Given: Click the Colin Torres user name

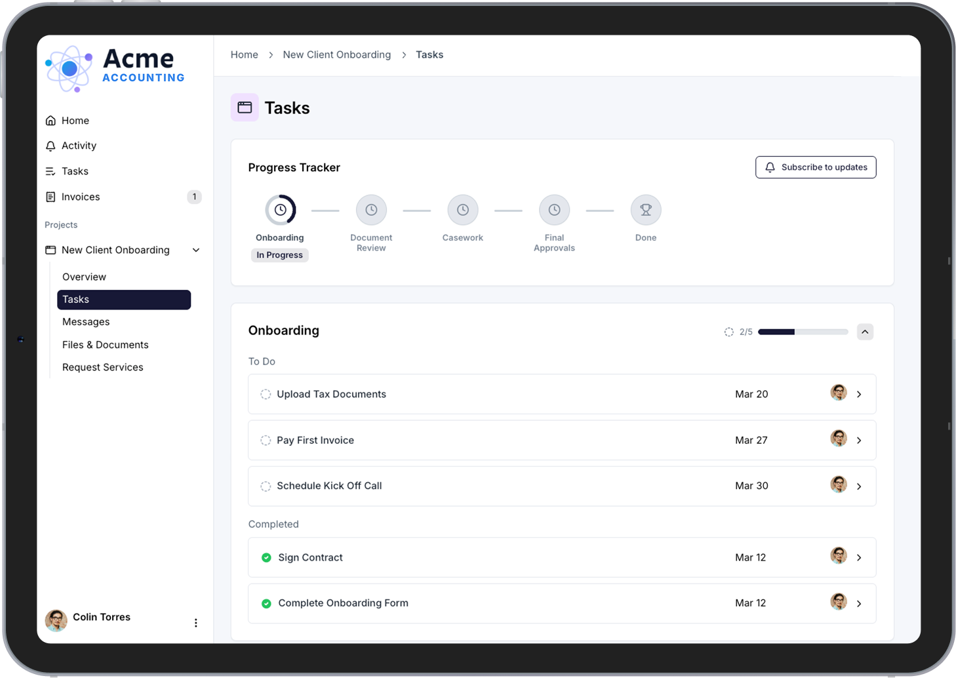Looking at the screenshot, I should [x=102, y=617].
